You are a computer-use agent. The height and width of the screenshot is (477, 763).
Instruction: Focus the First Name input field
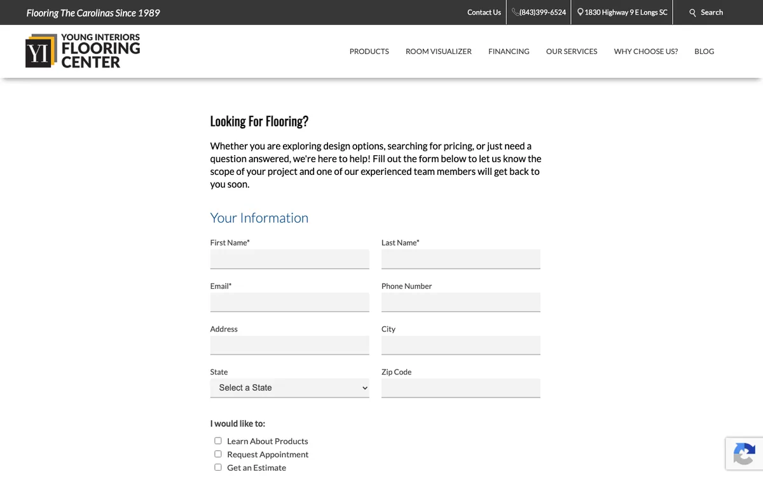[289, 259]
